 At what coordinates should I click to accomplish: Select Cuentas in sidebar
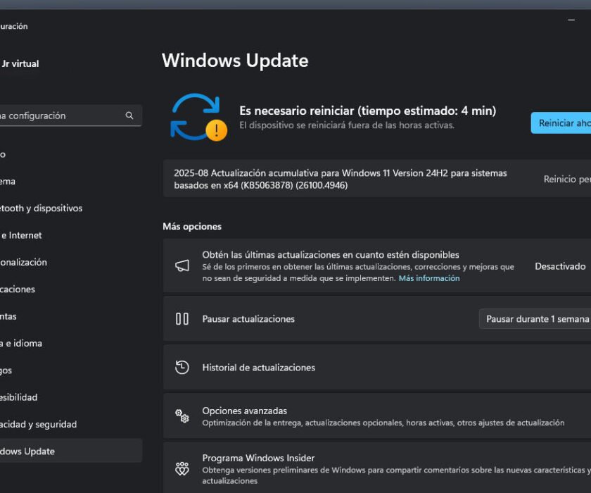click(x=71, y=316)
